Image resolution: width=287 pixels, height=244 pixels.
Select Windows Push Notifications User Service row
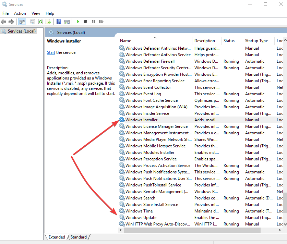point(201,178)
